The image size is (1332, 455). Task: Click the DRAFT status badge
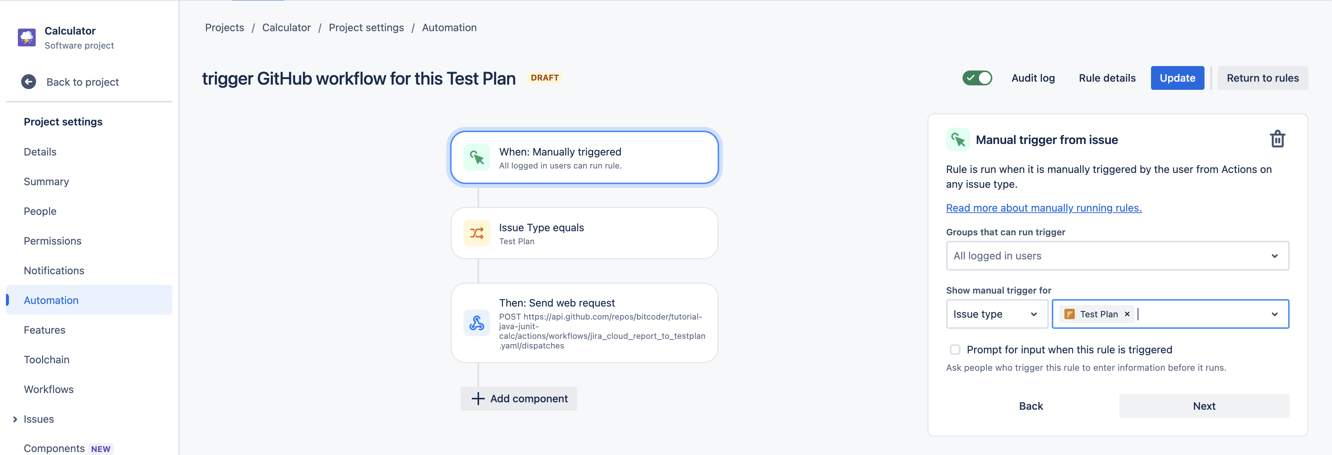pyautogui.click(x=544, y=78)
